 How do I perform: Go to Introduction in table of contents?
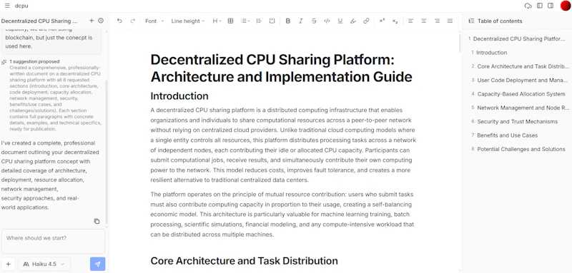pyautogui.click(x=491, y=53)
